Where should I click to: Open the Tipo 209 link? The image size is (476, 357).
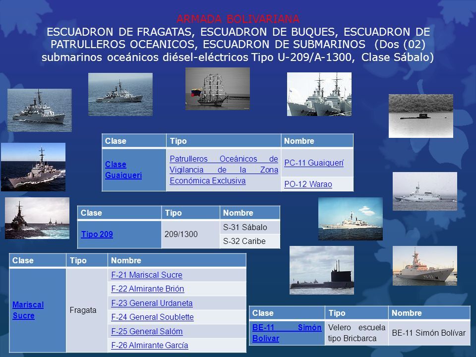97,235
